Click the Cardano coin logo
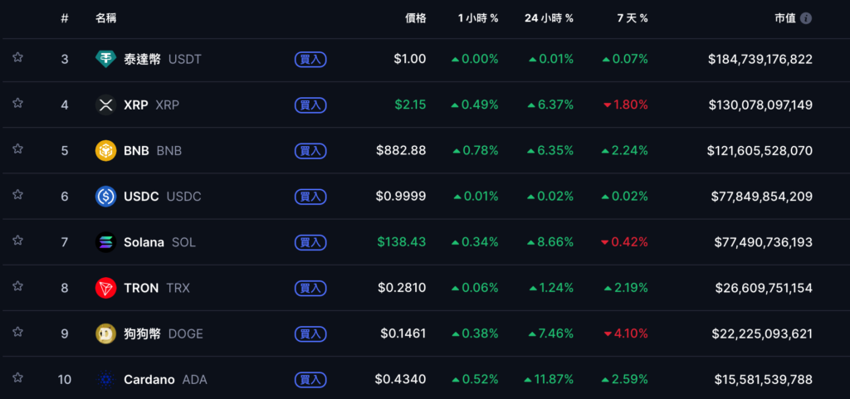This screenshot has height=399, width=850. click(106, 379)
